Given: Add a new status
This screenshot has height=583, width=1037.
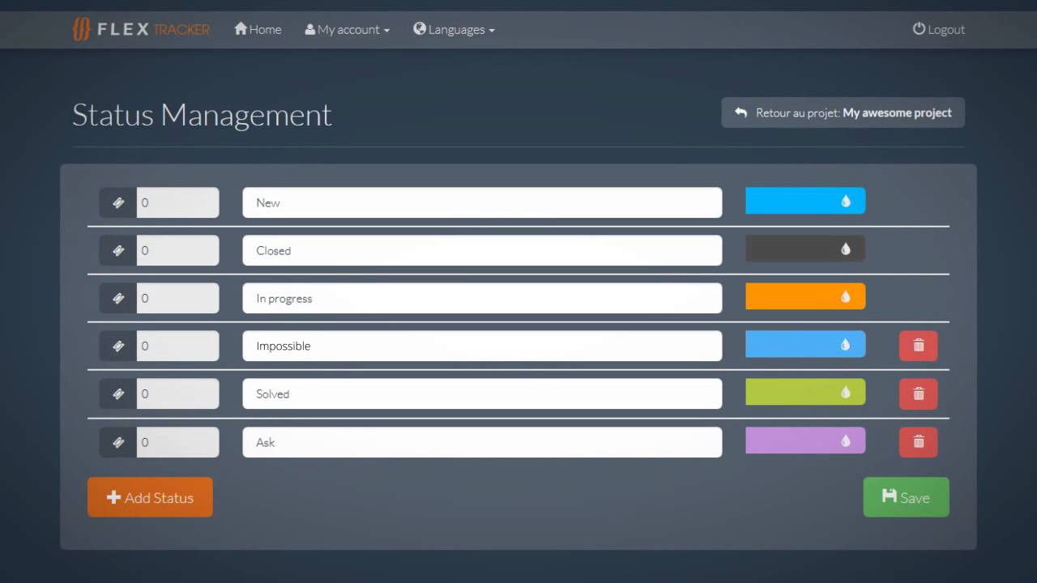Looking at the screenshot, I should [x=150, y=497].
